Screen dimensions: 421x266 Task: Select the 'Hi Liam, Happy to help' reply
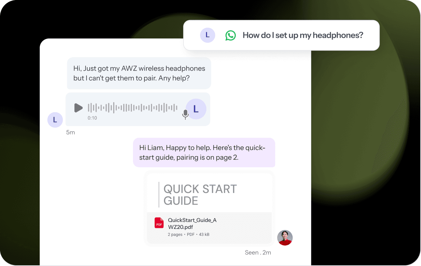click(204, 152)
